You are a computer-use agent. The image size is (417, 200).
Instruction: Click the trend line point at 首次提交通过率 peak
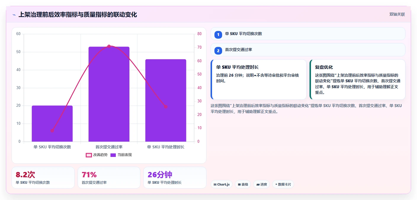point(109,46)
